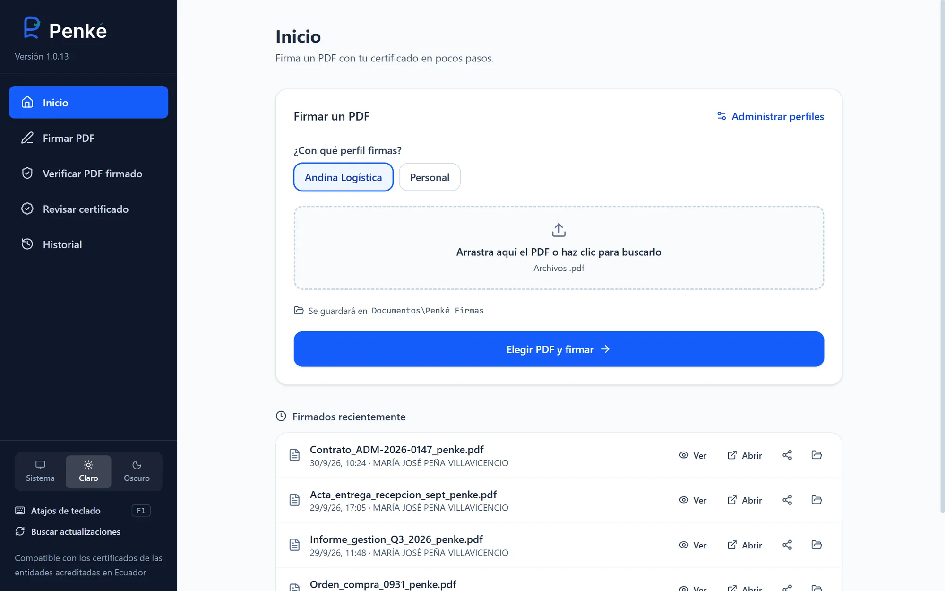Open Revisar certificado page
Viewport: 945px width, 591px height.
tap(88, 209)
